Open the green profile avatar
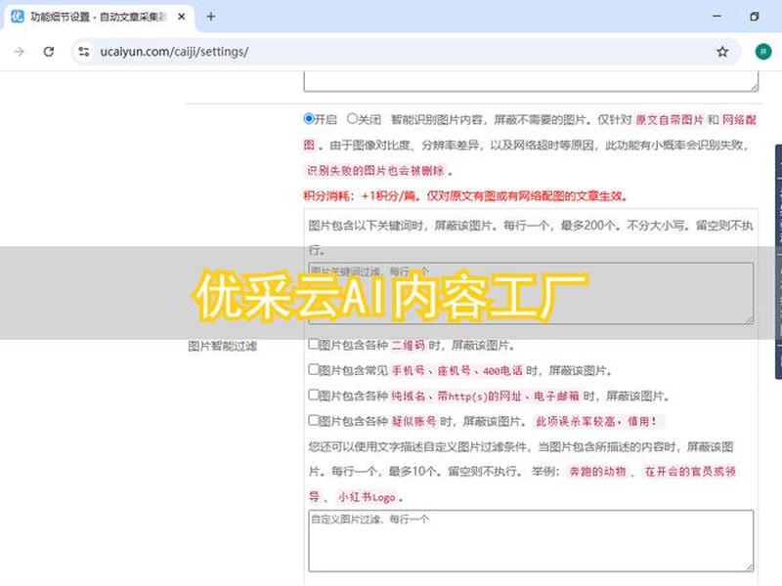The height and width of the screenshot is (586, 782). pyautogui.click(x=763, y=52)
